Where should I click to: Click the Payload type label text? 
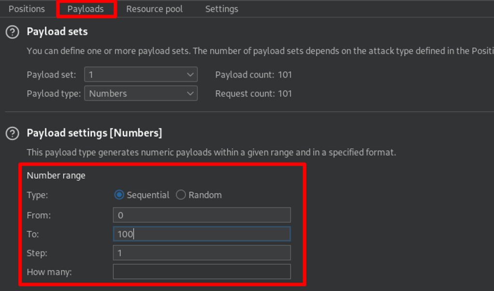[54, 93]
